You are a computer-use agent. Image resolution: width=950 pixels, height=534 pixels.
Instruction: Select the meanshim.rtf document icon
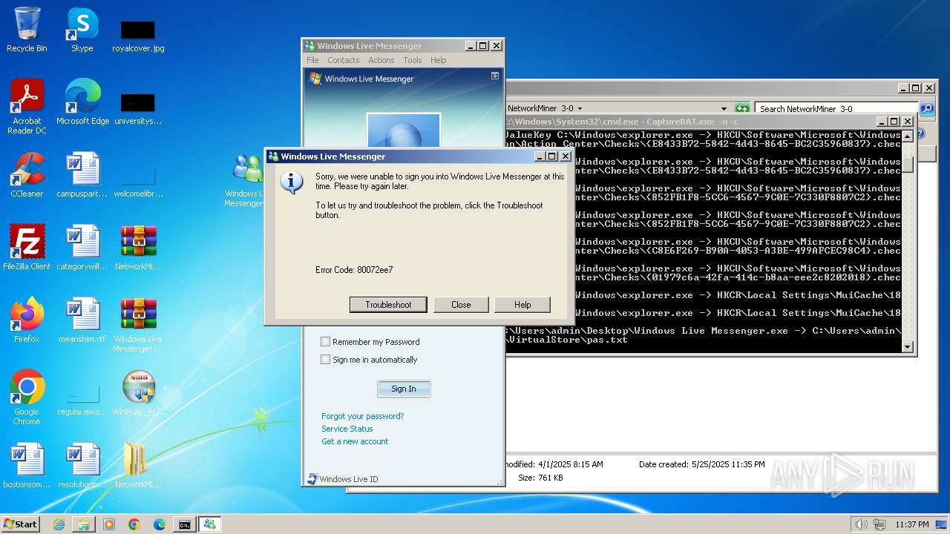(x=82, y=320)
